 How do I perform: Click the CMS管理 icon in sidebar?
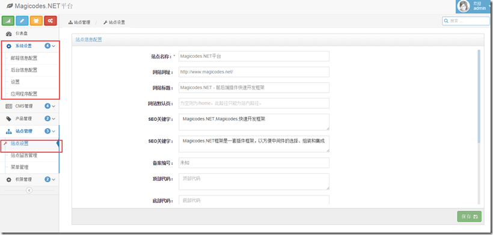tap(9, 106)
